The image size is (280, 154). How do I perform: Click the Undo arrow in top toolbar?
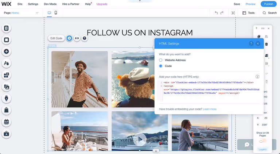coord(216,13)
